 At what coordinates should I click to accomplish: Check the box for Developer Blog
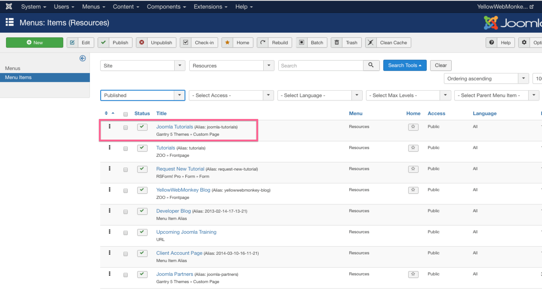[x=126, y=212]
